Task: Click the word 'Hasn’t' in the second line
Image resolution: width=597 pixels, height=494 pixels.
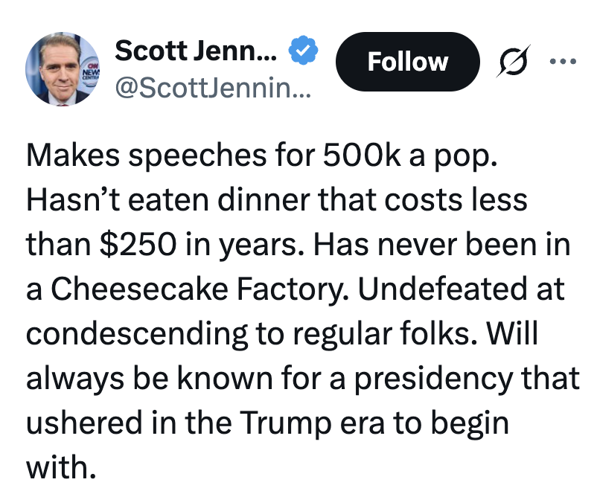Action: (73, 199)
